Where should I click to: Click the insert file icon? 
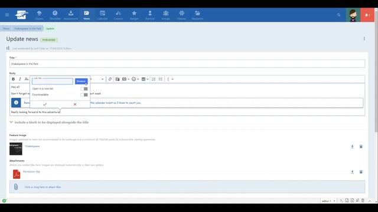118,79
